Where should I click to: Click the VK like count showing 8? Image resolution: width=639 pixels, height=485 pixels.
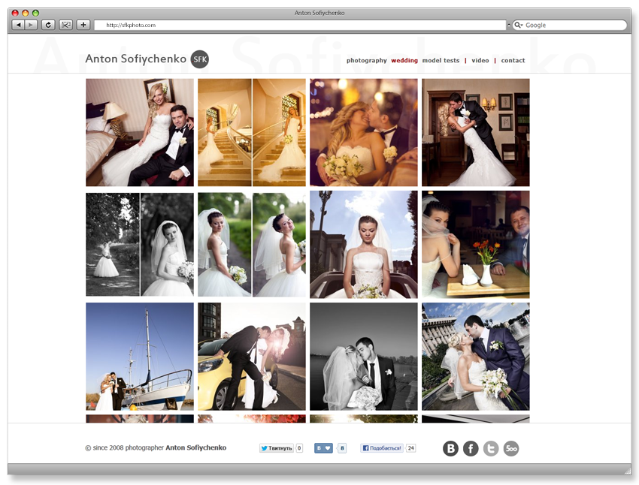342,448
